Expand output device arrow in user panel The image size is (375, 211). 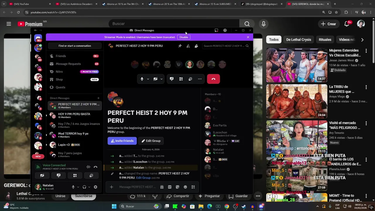point(89,187)
